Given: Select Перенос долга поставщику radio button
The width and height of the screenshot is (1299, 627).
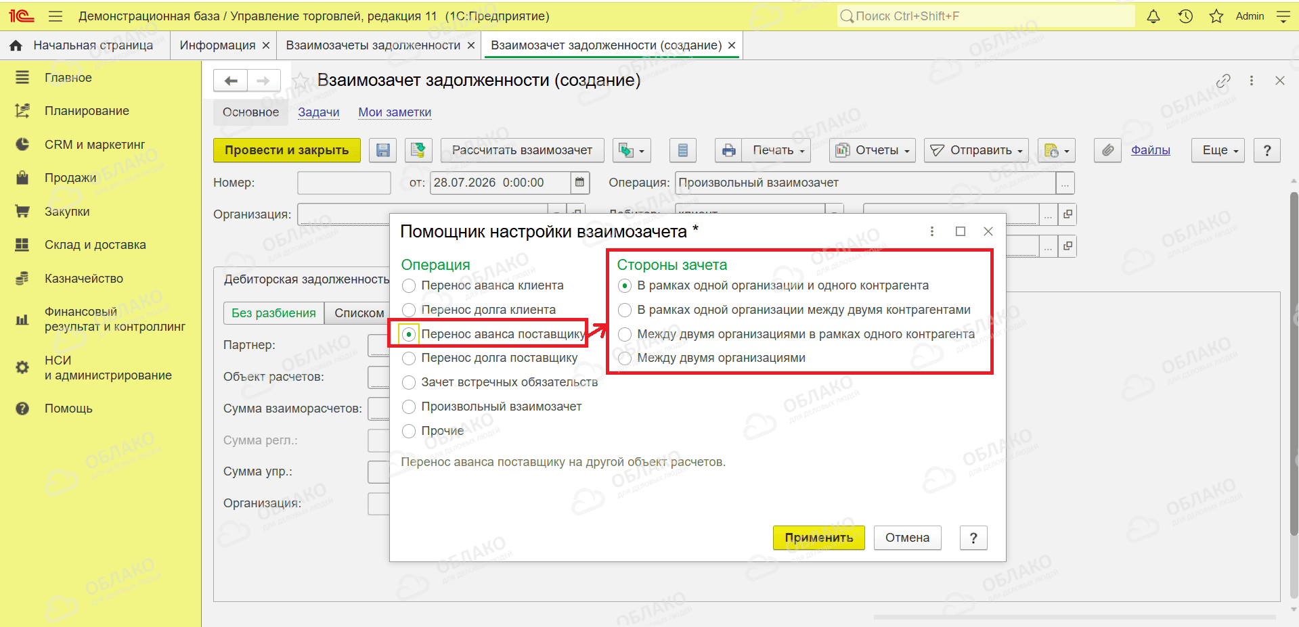Looking at the screenshot, I should [x=409, y=358].
